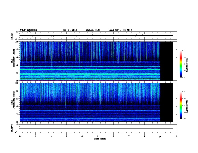The width and height of the screenshot is (198, 153).
Task: Click the ch.2 colorbar log(PSD) unit label
Action: click(187, 106)
